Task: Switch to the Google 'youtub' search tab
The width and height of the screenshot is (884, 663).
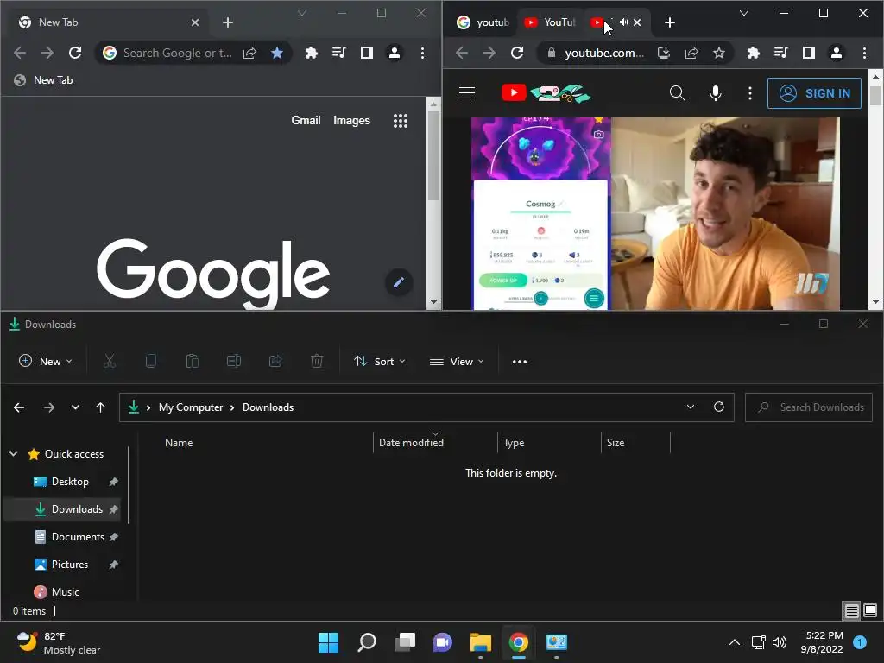Action: coord(483,22)
